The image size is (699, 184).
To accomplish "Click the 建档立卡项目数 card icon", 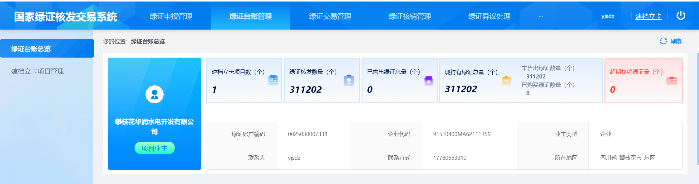I will pos(273,80).
